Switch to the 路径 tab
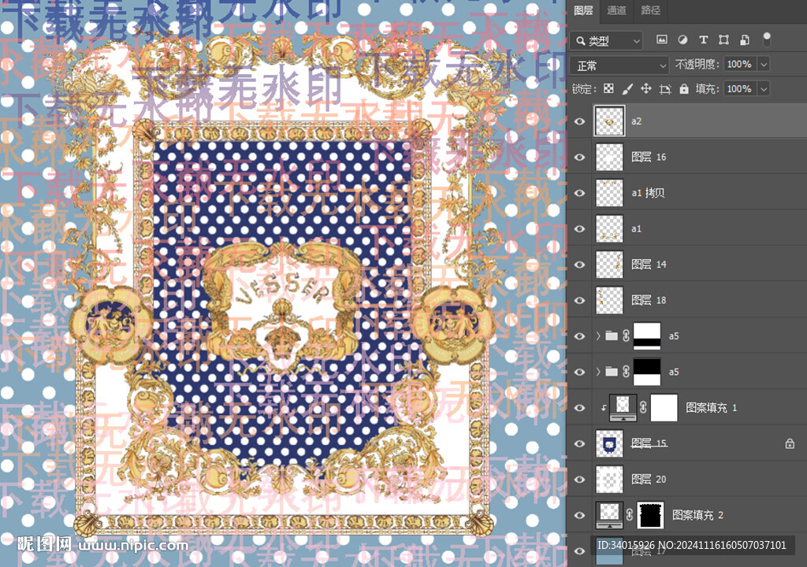The height and width of the screenshot is (567, 807). 650,10
